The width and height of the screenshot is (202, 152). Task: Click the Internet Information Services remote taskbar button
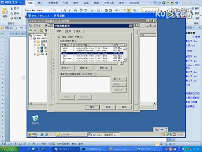[x=104, y=135]
